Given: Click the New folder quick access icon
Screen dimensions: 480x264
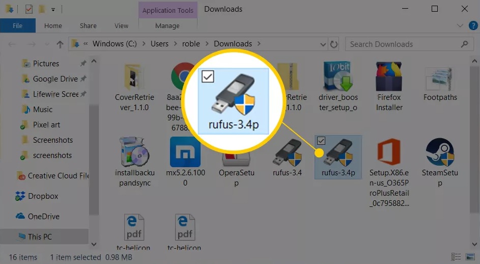Looking at the screenshot, I should click(41, 9).
